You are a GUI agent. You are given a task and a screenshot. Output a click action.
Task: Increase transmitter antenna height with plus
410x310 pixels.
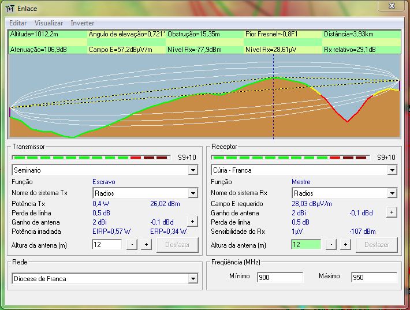[147, 245]
